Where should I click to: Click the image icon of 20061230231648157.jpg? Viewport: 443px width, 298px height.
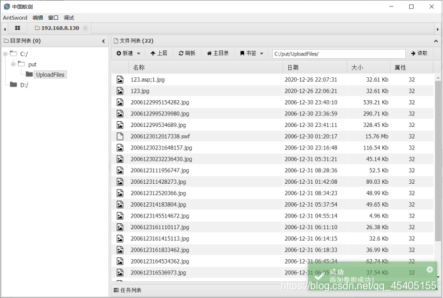pos(120,148)
